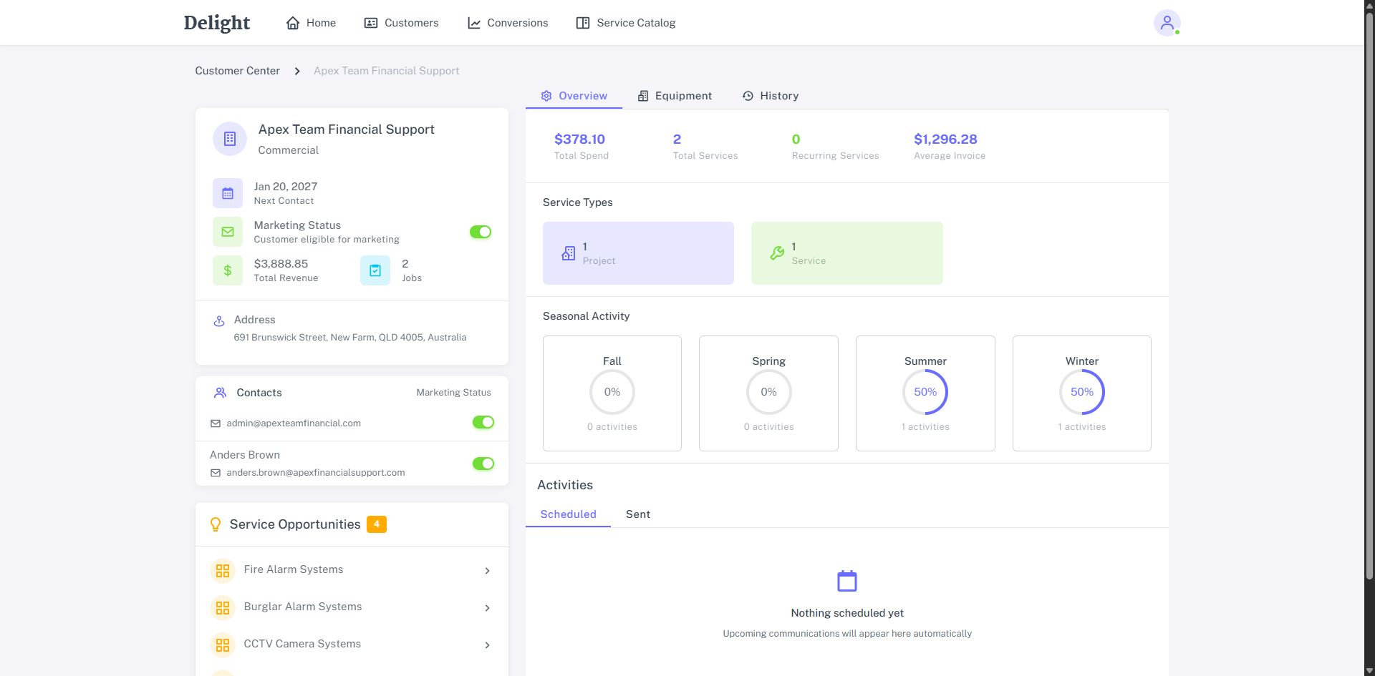
Task: Click the user profile avatar icon
Action: coord(1167,23)
